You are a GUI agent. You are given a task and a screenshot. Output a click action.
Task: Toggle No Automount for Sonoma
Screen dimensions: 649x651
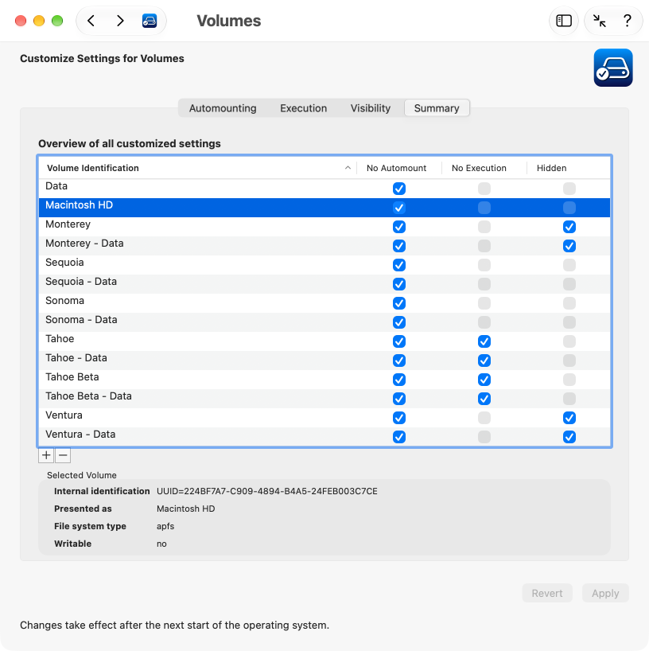[x=398, y=303]
